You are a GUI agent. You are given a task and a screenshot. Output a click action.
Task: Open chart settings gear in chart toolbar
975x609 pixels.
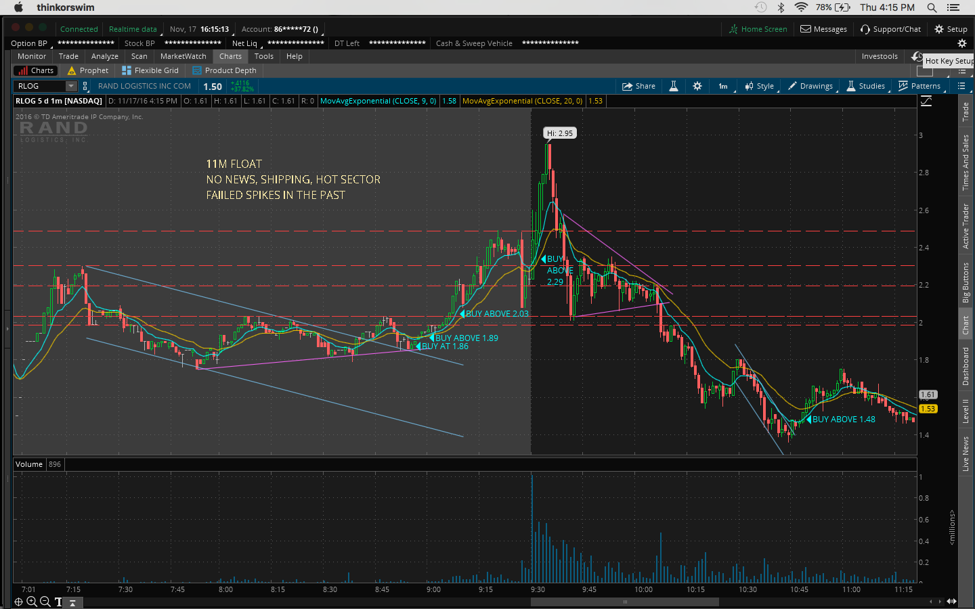697,86
